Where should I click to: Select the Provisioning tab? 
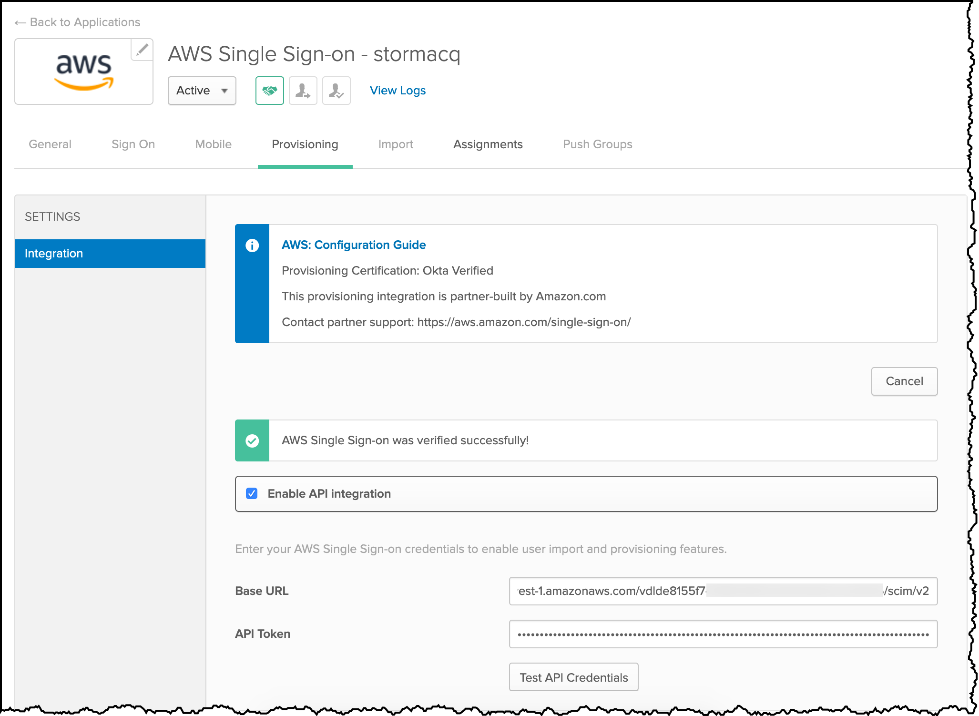(305, 143)
